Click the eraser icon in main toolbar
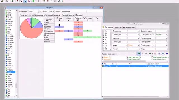The image size is (179, 100). [x=2, y=1]
